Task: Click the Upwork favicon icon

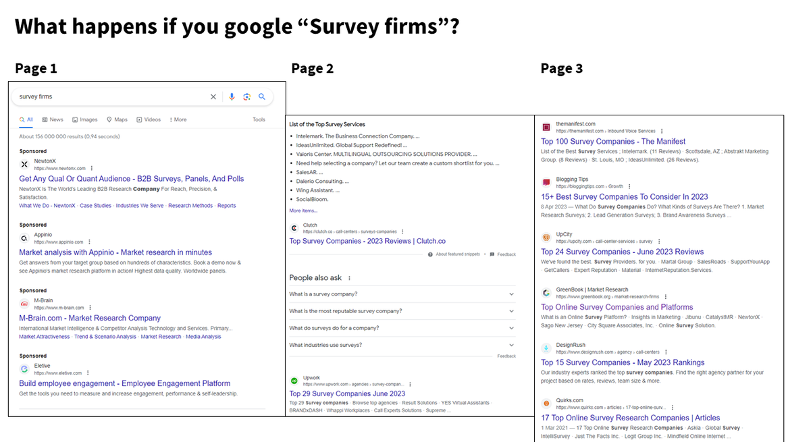Action: pos(294,381)
